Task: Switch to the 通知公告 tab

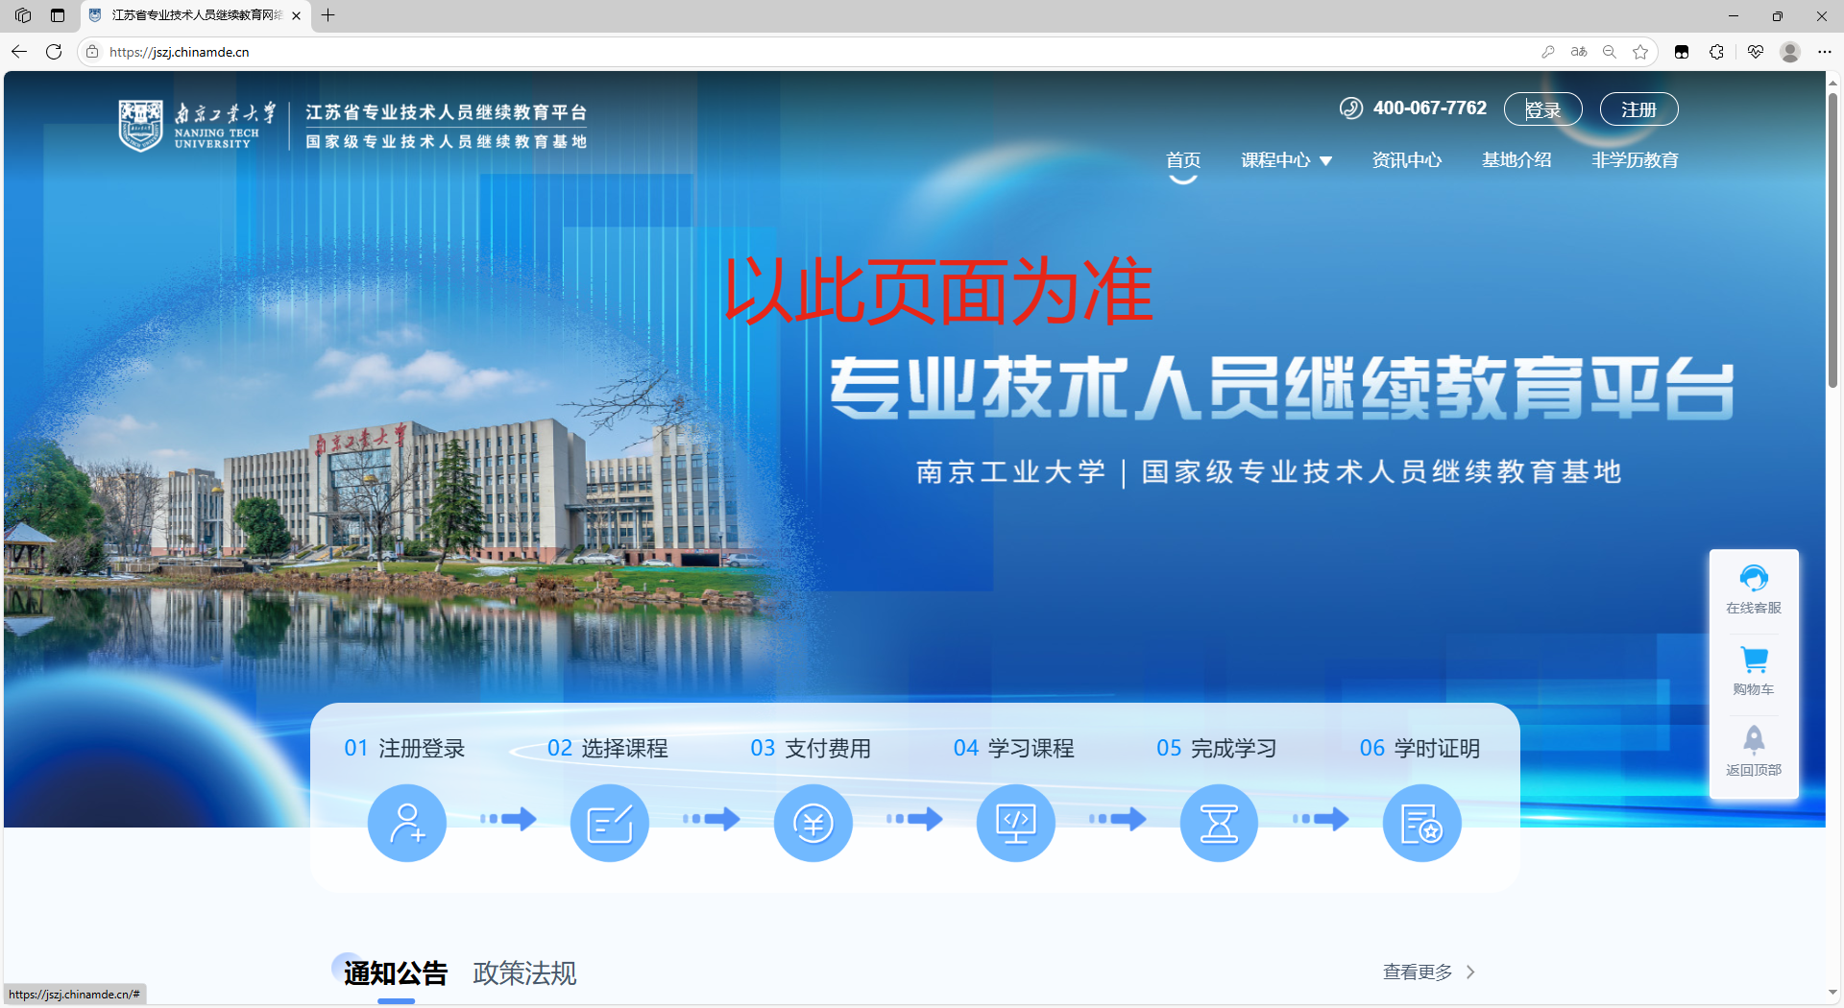Action: coord(396,973)
